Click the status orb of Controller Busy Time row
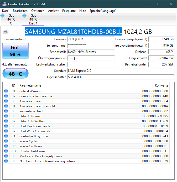This screenshot has width=177, height=182. [x=6, y=136]
